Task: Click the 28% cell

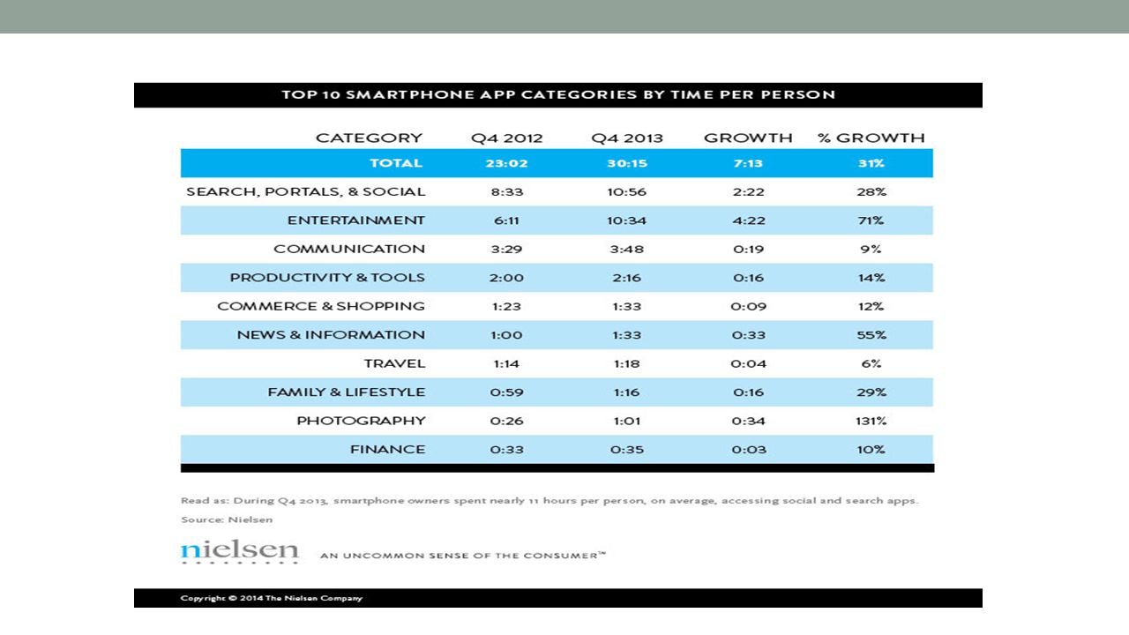Action: 871,191
